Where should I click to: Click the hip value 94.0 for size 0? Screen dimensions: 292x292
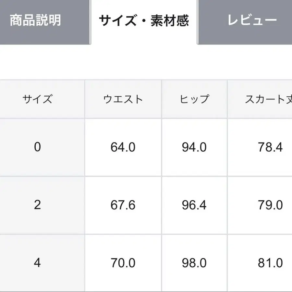194,147
